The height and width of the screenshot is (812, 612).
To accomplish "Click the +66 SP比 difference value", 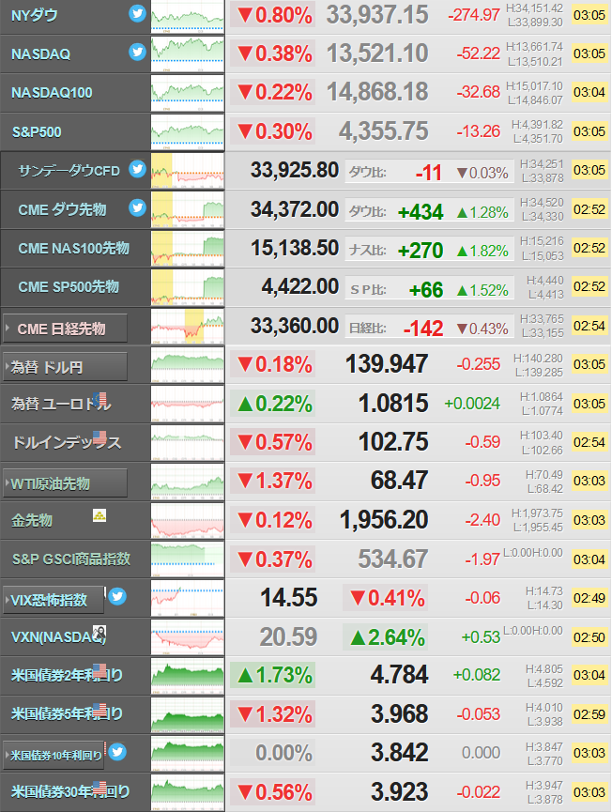I will (426, 290).
